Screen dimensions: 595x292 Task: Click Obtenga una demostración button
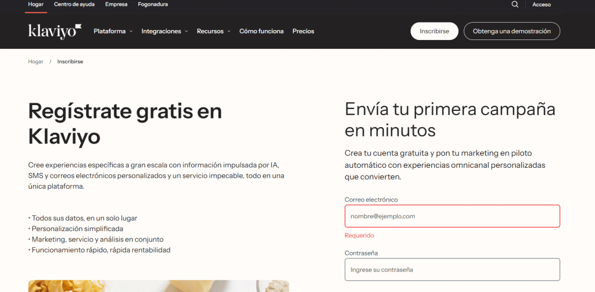click(x=512, y=31)
